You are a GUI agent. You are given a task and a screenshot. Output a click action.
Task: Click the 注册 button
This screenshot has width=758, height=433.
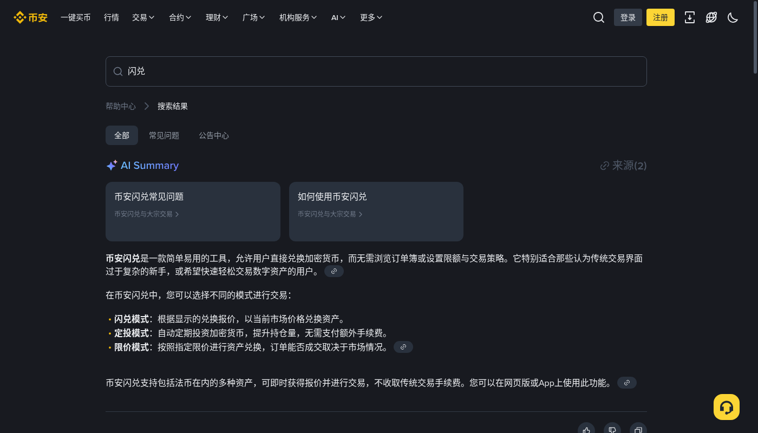click(661, 17)
